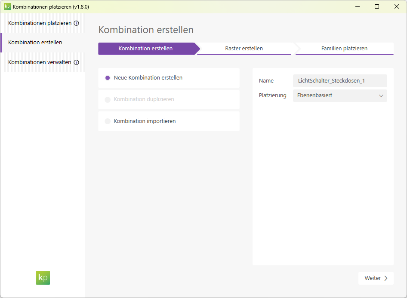Choose the Kombination duplizieren radio option
This screenshot has height=298, width=407.
tap(108, 99)
